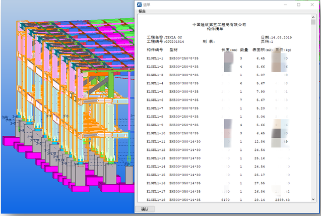Select row E1GKL1-18
Viewport: 321px width, 216px height.
[x=218, y=200]
